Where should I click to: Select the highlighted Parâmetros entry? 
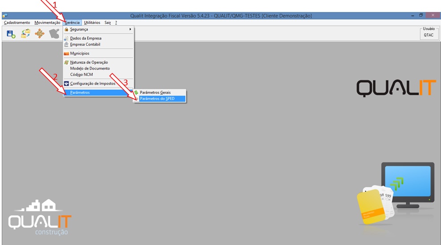(x=98, y=92)
